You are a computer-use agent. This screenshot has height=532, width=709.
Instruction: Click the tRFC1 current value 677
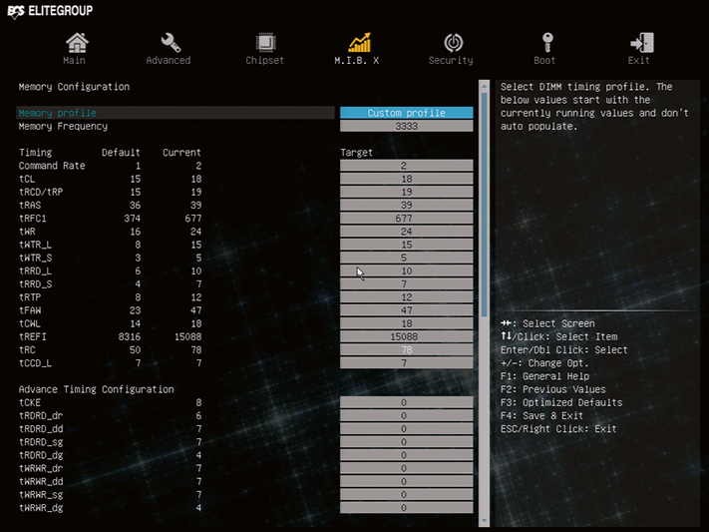pyautogui.click(x=193, y=219)
